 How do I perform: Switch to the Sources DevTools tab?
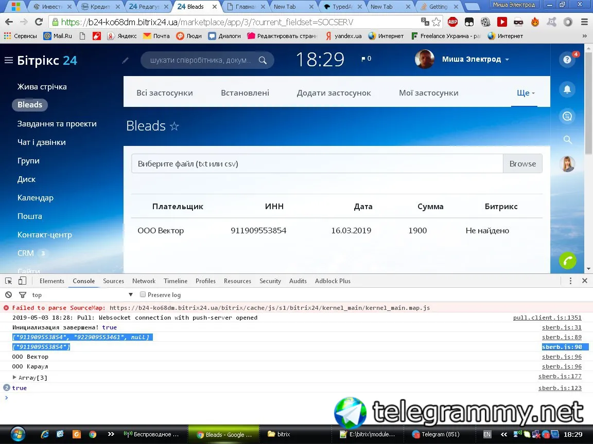point(113,281)
